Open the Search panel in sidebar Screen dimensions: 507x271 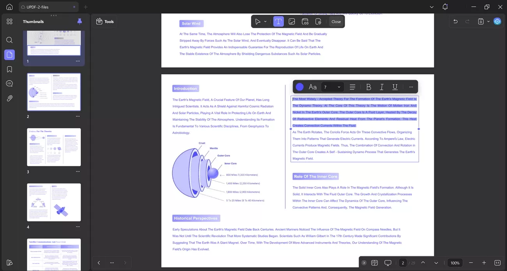[x=9, y=40]
